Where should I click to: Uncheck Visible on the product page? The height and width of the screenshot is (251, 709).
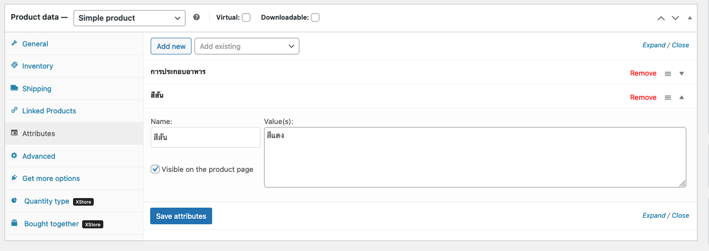(x=155, y=169)
